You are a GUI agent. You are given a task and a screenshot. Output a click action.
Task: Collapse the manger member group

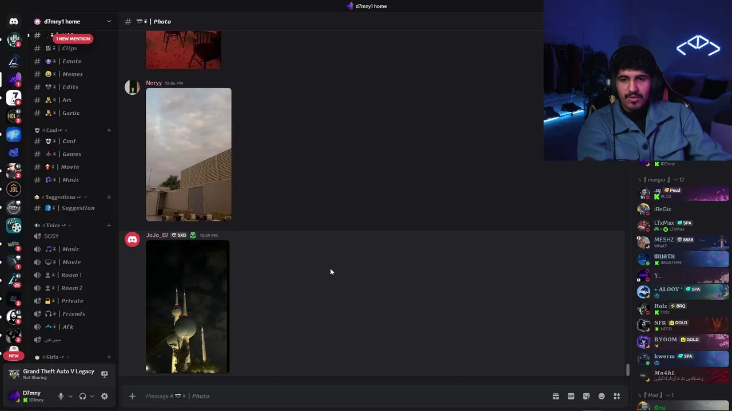click(x=661, y=180)
